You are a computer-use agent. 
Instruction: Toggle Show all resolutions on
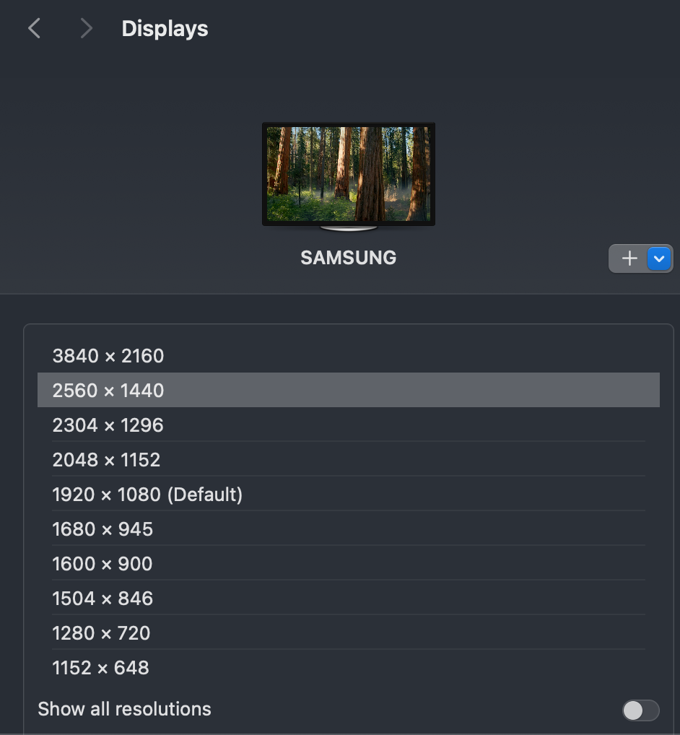pos(640,710)
